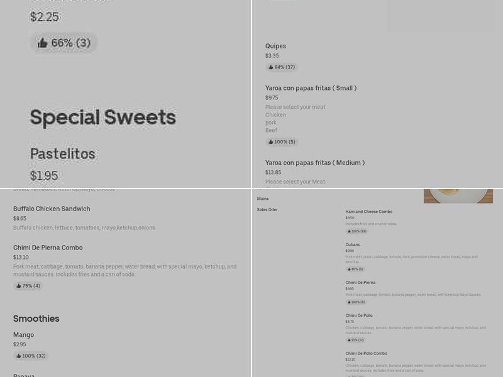Click the 100% rating badge for Yaroa Small
The height and width of the screenshot is (377, 503).
pos(281,141)
